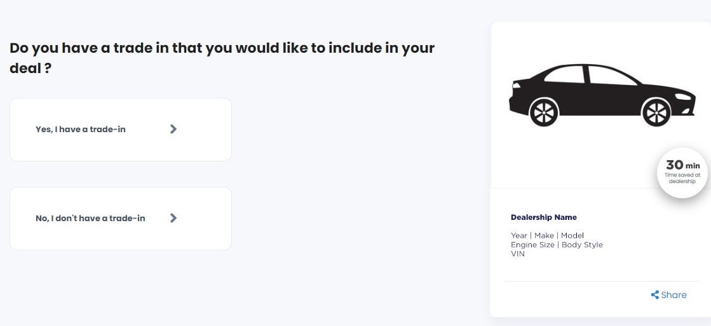This screenshot has height=326, width=711.
Task: Click the "Year" label in vehicle details
Action: (519, 236)
